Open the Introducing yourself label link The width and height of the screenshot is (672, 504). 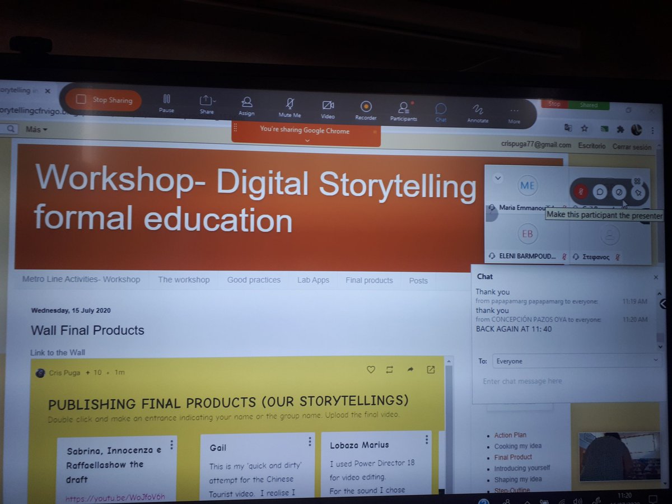(522, 468)
